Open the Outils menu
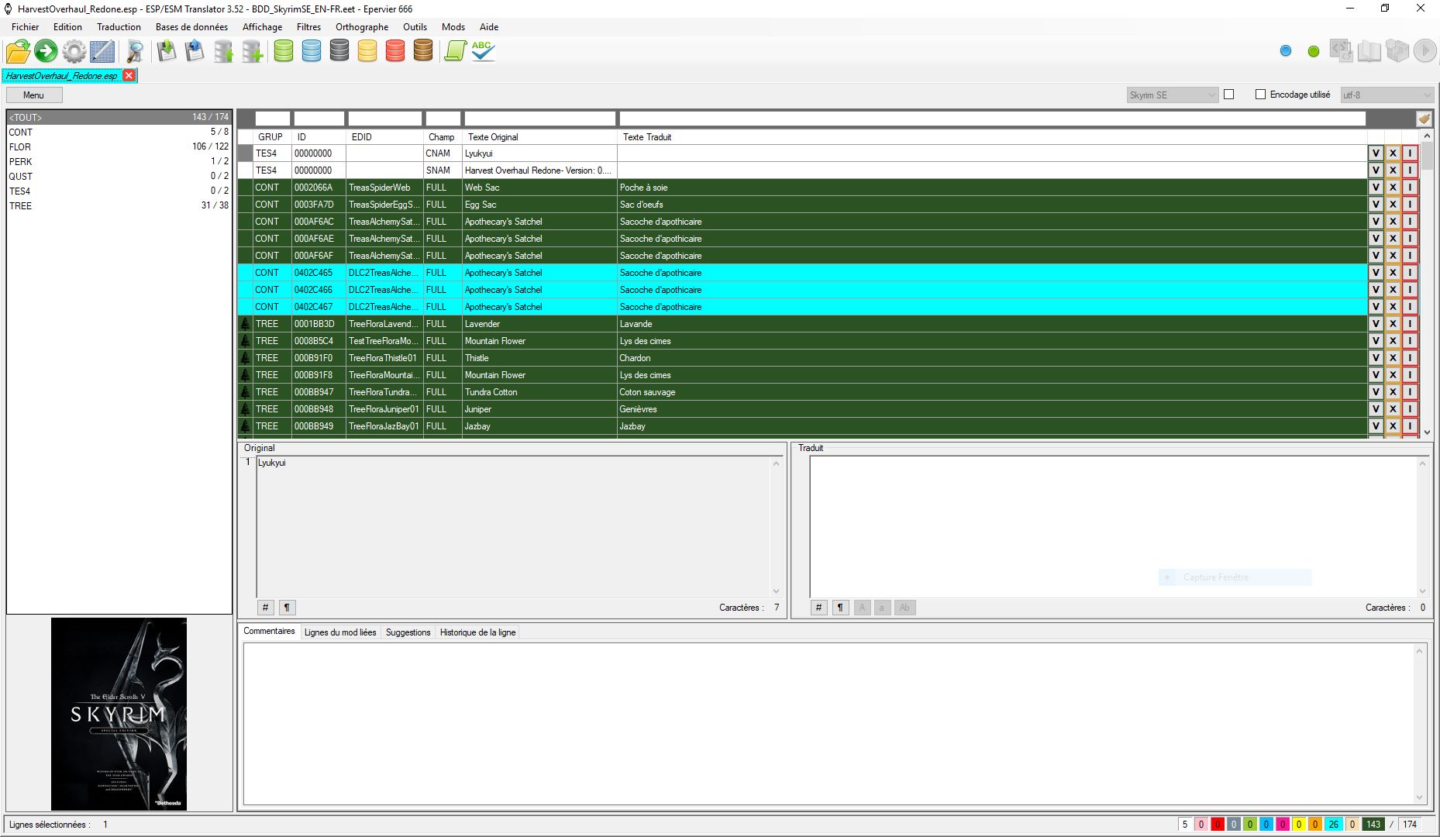 [x=415, y=27]
